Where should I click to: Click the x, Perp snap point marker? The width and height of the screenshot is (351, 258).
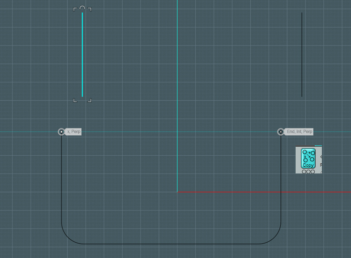[x=61, y=132]
